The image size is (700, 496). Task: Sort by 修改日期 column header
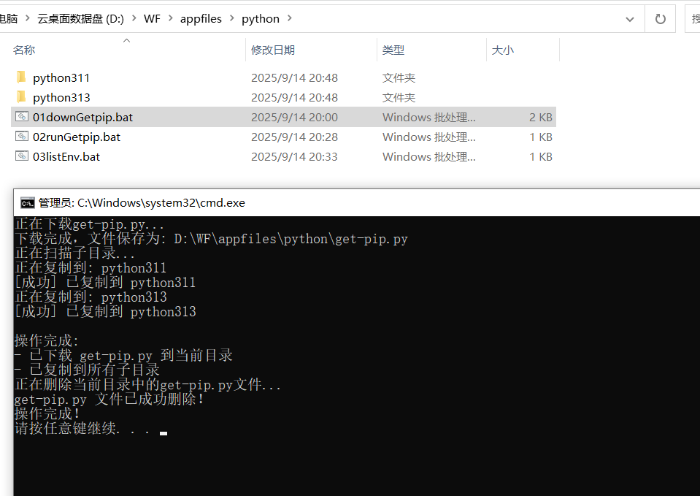pyautogui.click(x=273, y=50)
